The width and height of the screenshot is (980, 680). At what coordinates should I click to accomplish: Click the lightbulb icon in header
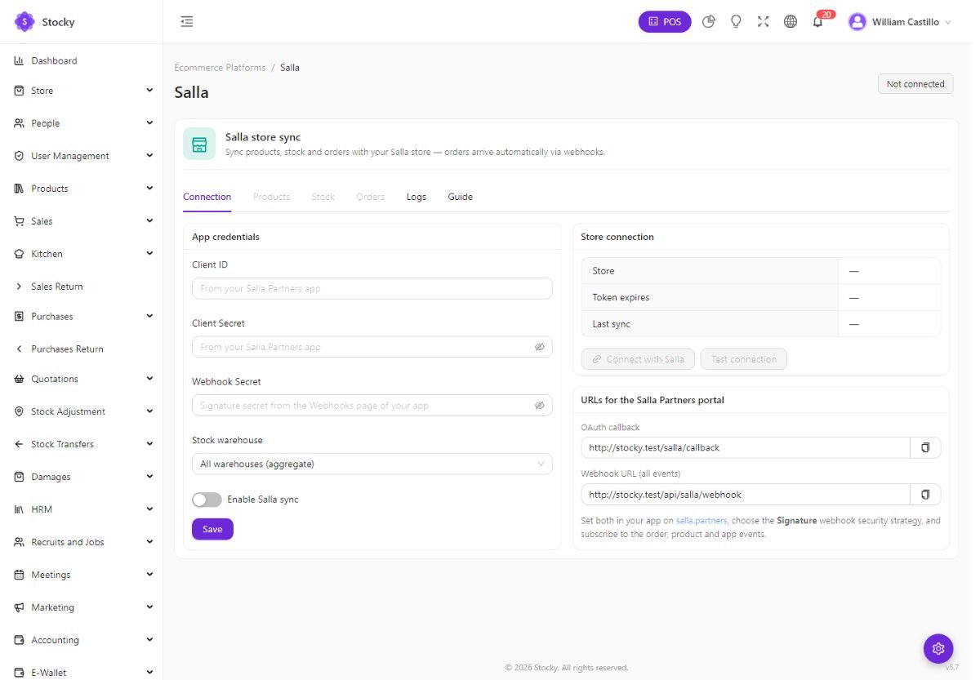[x=736, y=22]
